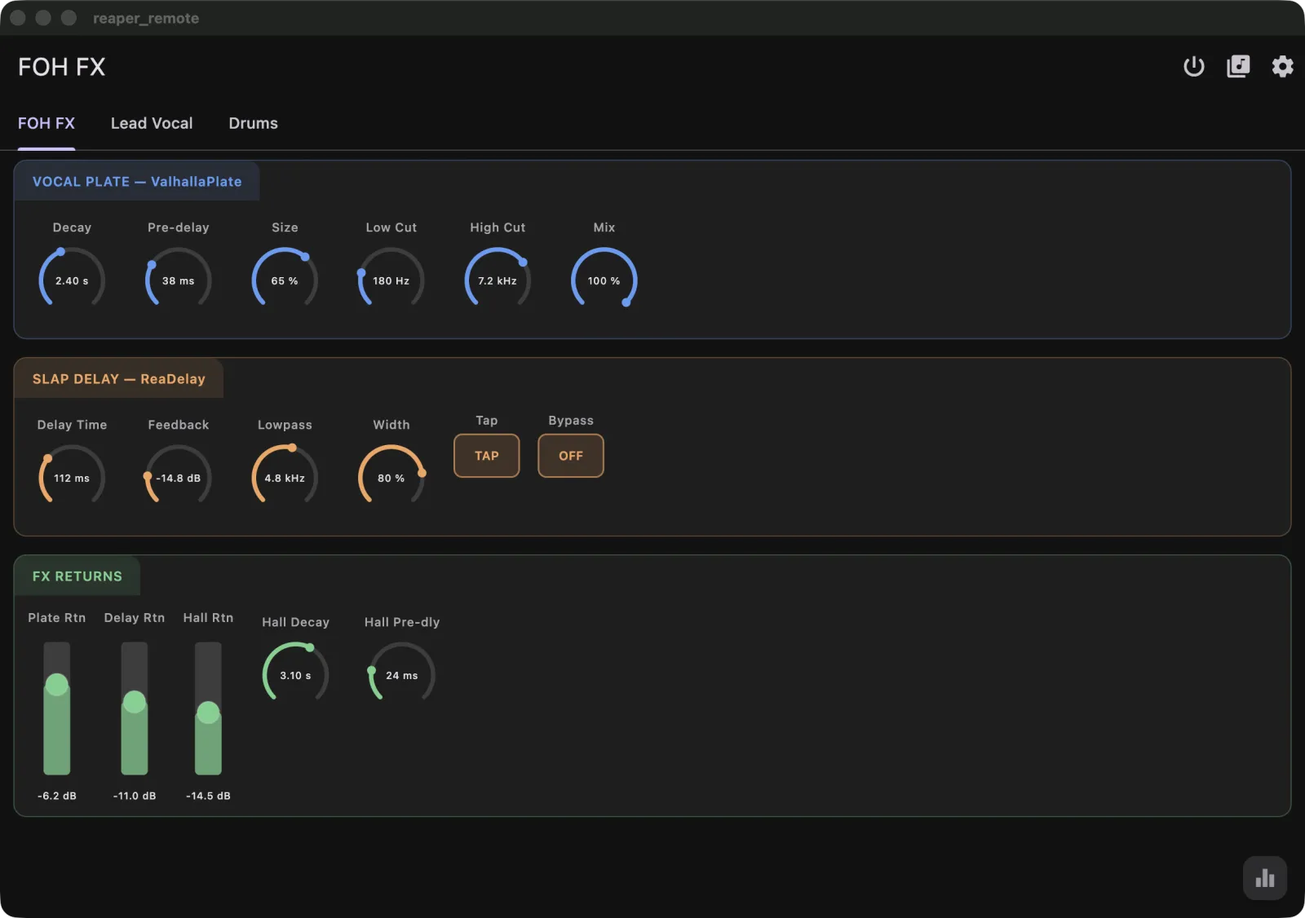
Task: Open the Drums tab
Action: [253, 123]
